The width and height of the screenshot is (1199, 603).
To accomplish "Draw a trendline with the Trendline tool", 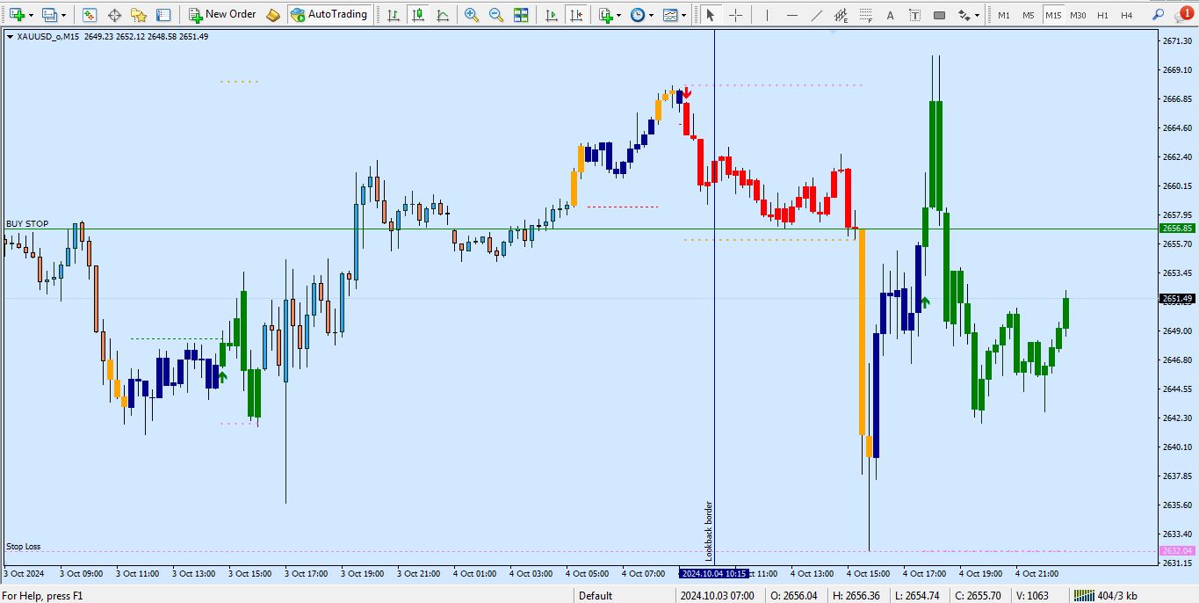I will (x=817, y=14).
